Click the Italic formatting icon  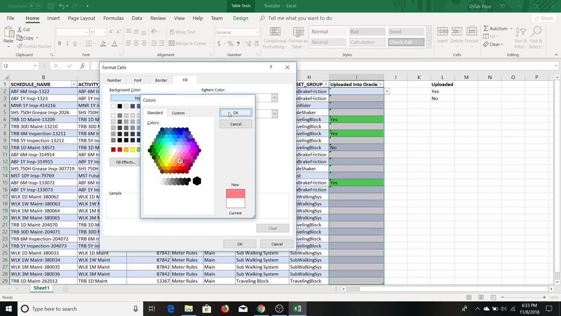(x=67, y=43)
